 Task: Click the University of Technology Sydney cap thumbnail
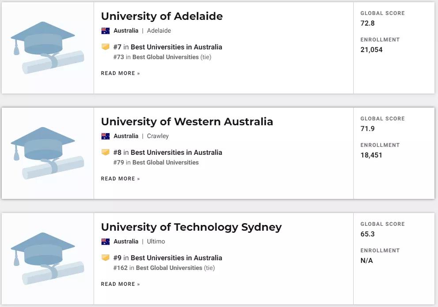pyautogui.click(x=48, y=259)
